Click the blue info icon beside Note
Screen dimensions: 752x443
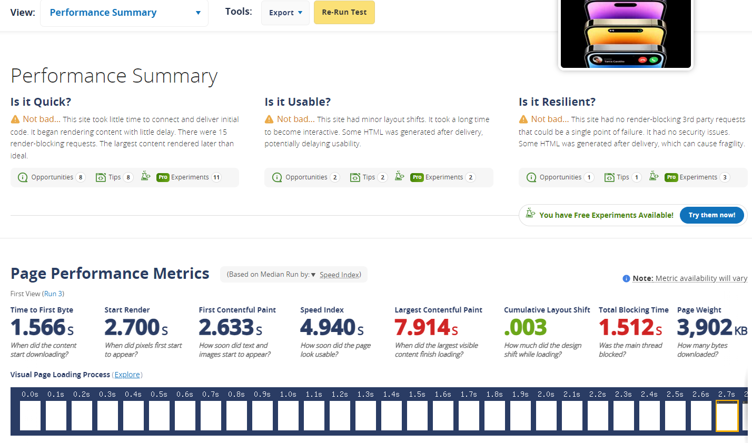coord(626,278)
